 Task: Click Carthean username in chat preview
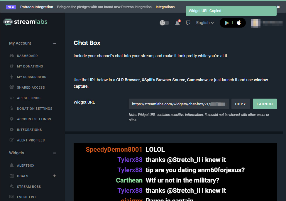129,180
